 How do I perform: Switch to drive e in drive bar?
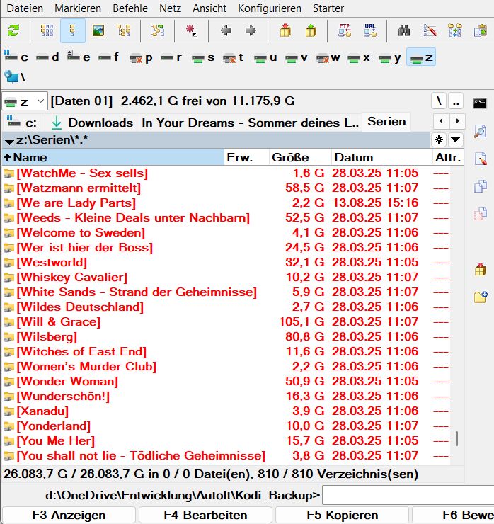point(79,57)
